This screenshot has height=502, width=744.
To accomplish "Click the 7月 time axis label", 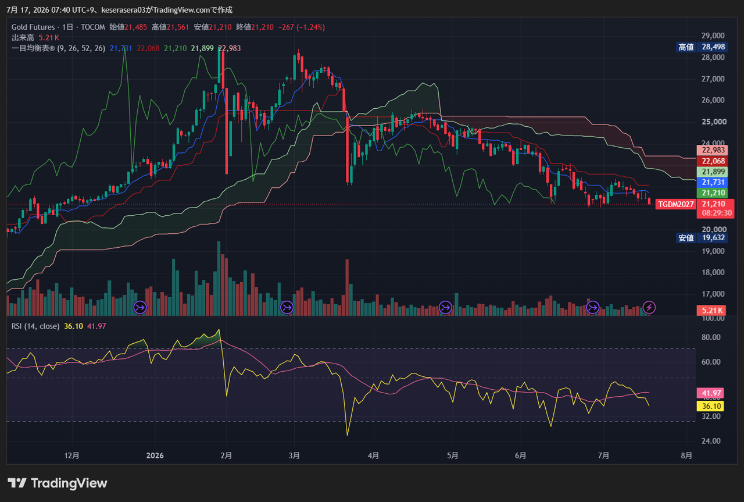I will pyautogui.click(x=604, y=455).
